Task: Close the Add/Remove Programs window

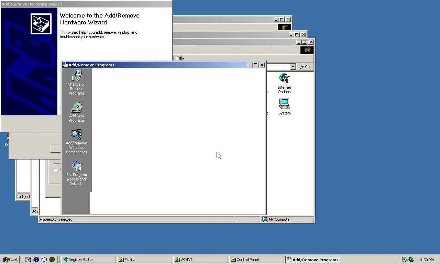Action: pyautogui.click(x=262, y=65)
